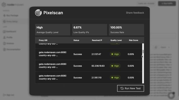
Task: Click the proxy URI in the 2.1.137.47 row
Action: [53, 54]
